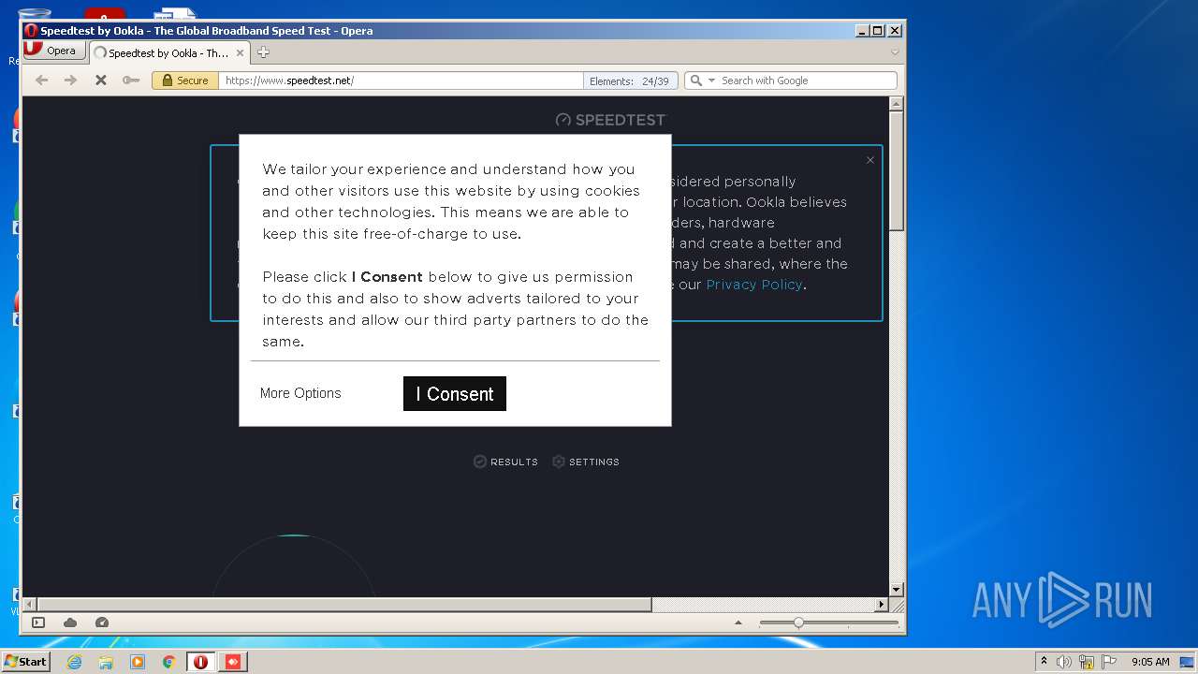1198x674 pixels.
Task: Open the password wand key icon
Action: click(x=131, y=81)
